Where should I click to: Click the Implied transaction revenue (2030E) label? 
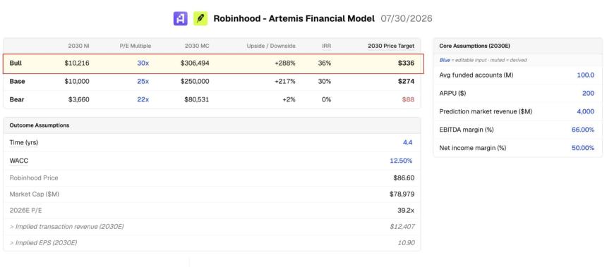[66, 226]
